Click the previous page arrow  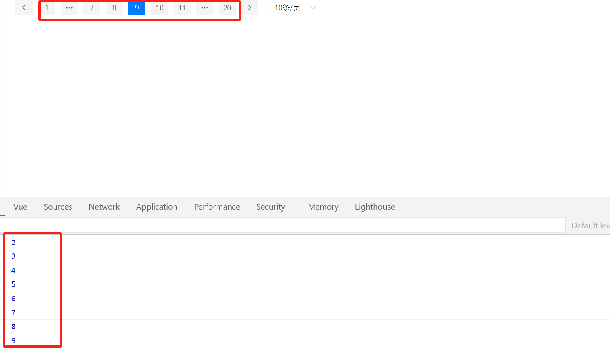[x=24, y=8]
